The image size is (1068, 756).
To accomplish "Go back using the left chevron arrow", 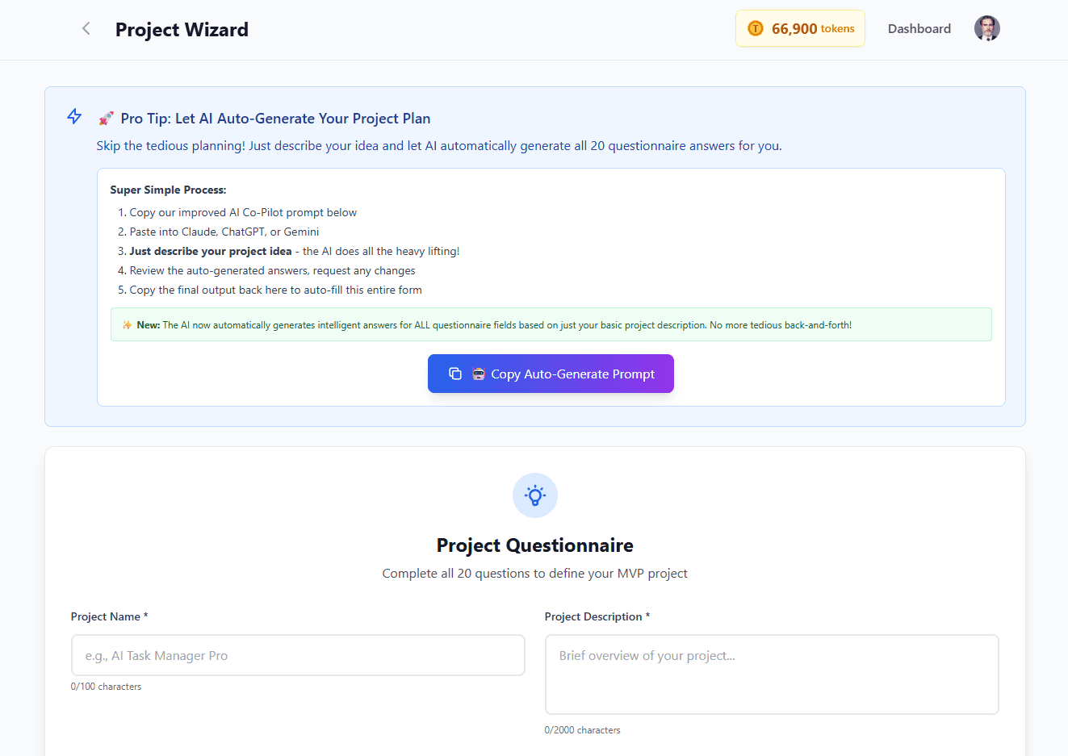I will [86, 29].
